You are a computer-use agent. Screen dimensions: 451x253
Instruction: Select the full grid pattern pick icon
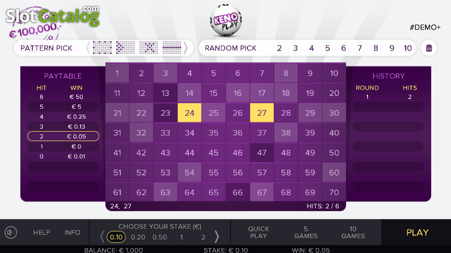coord(102,48)
